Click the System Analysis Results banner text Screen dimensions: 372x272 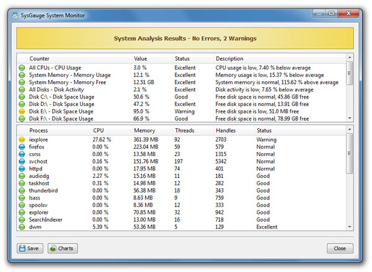185,38
